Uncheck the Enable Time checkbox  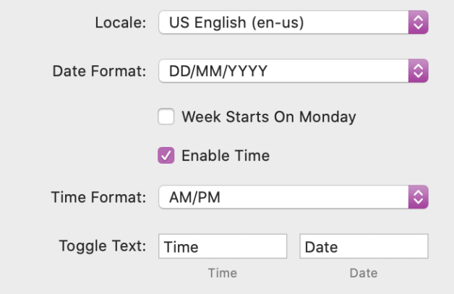(x=166, y=155)
